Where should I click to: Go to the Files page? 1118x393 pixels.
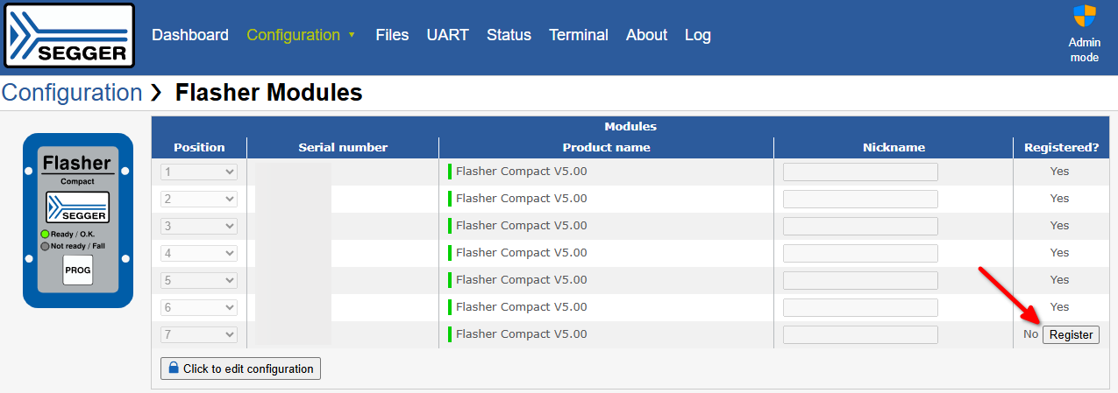[x=392, y=35]
